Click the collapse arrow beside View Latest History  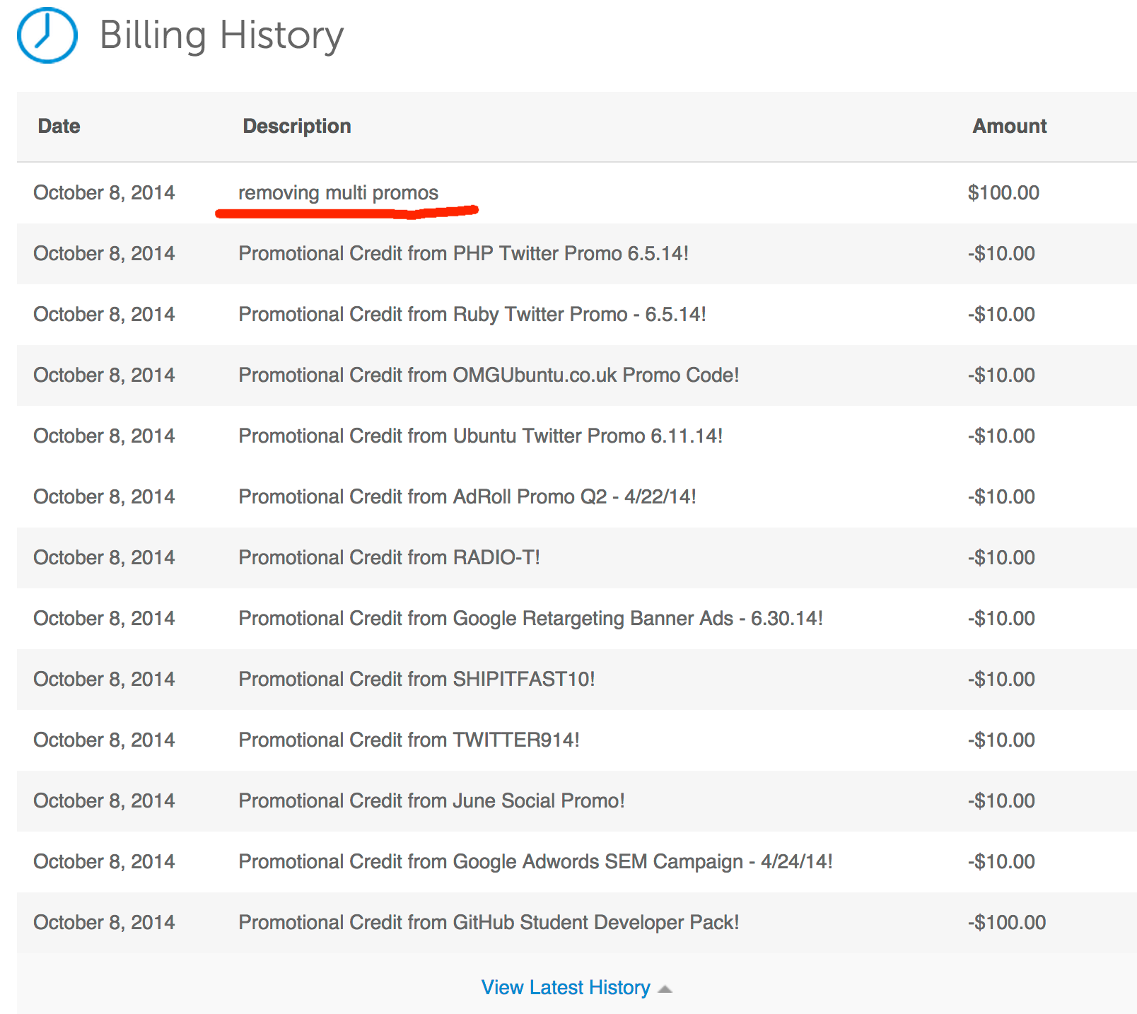(665, 989)
